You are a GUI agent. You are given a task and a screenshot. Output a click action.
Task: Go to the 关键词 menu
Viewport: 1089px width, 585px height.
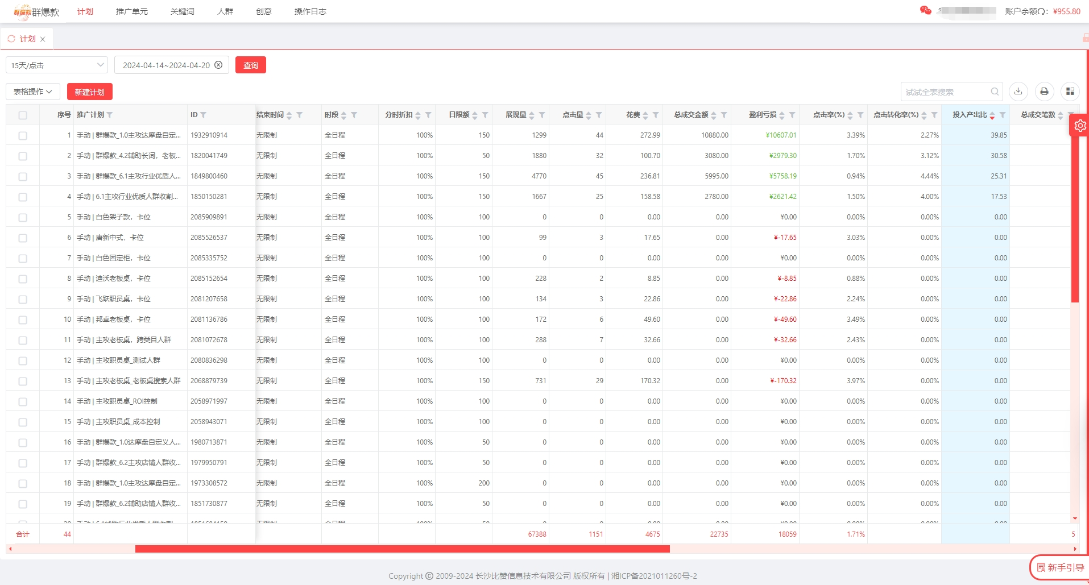tap(182, 11)
